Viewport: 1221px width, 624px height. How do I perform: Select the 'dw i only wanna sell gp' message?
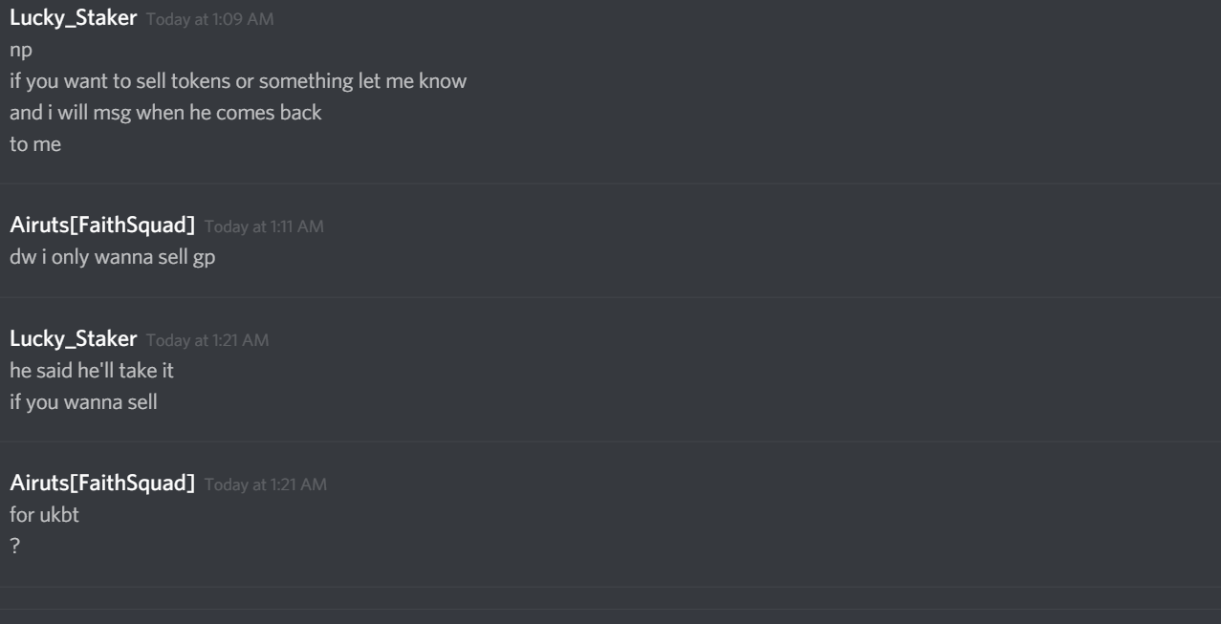112,258
